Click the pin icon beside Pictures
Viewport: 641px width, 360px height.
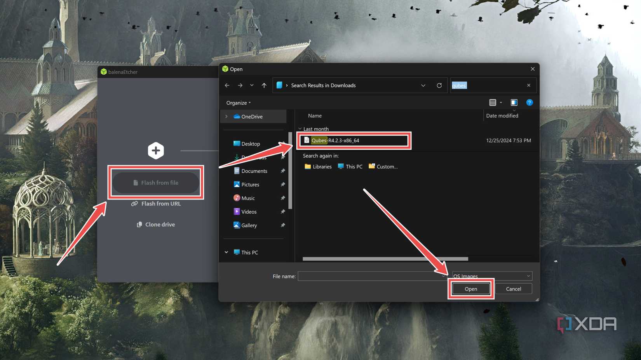click(283, 185)
